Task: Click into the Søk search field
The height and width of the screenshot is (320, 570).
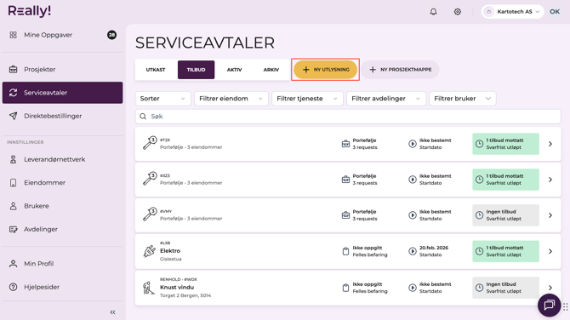Action: click(348, 117)
